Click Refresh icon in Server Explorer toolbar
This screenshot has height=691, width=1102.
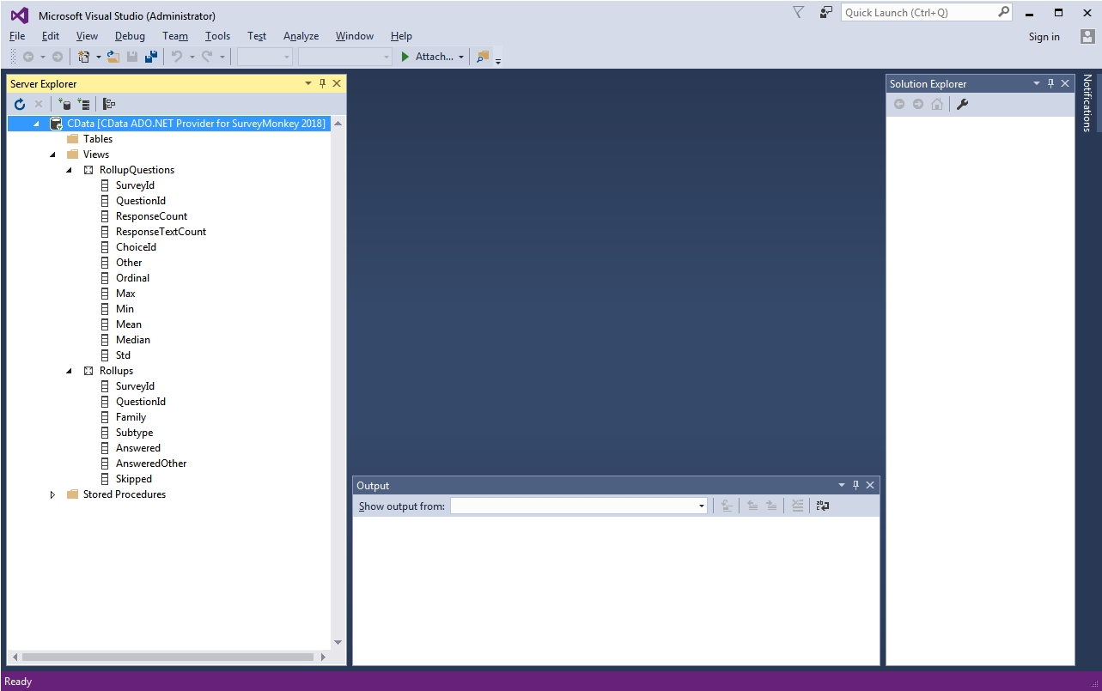click(x=20, y=104)
